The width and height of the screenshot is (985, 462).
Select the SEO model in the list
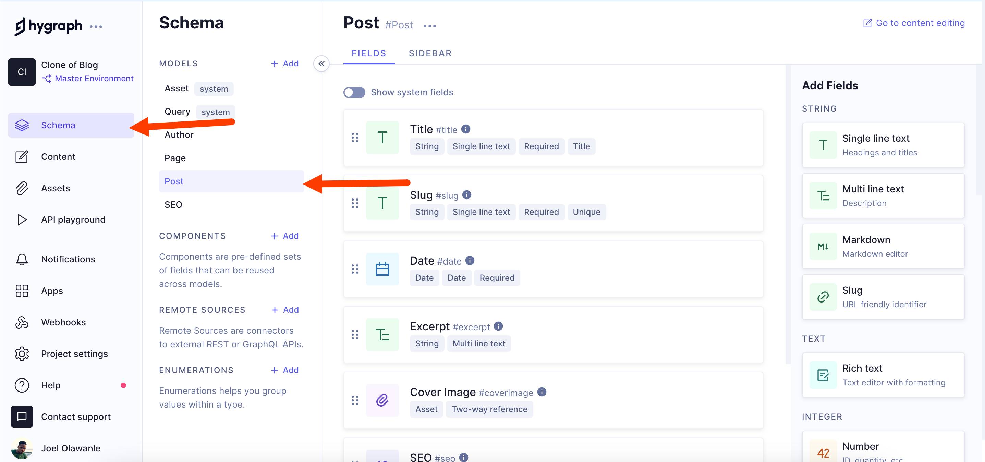coord(173,204)
